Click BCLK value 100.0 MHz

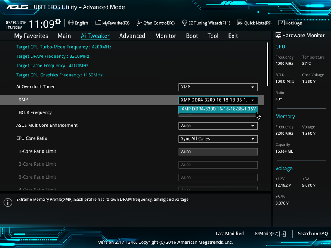[285, 81]
